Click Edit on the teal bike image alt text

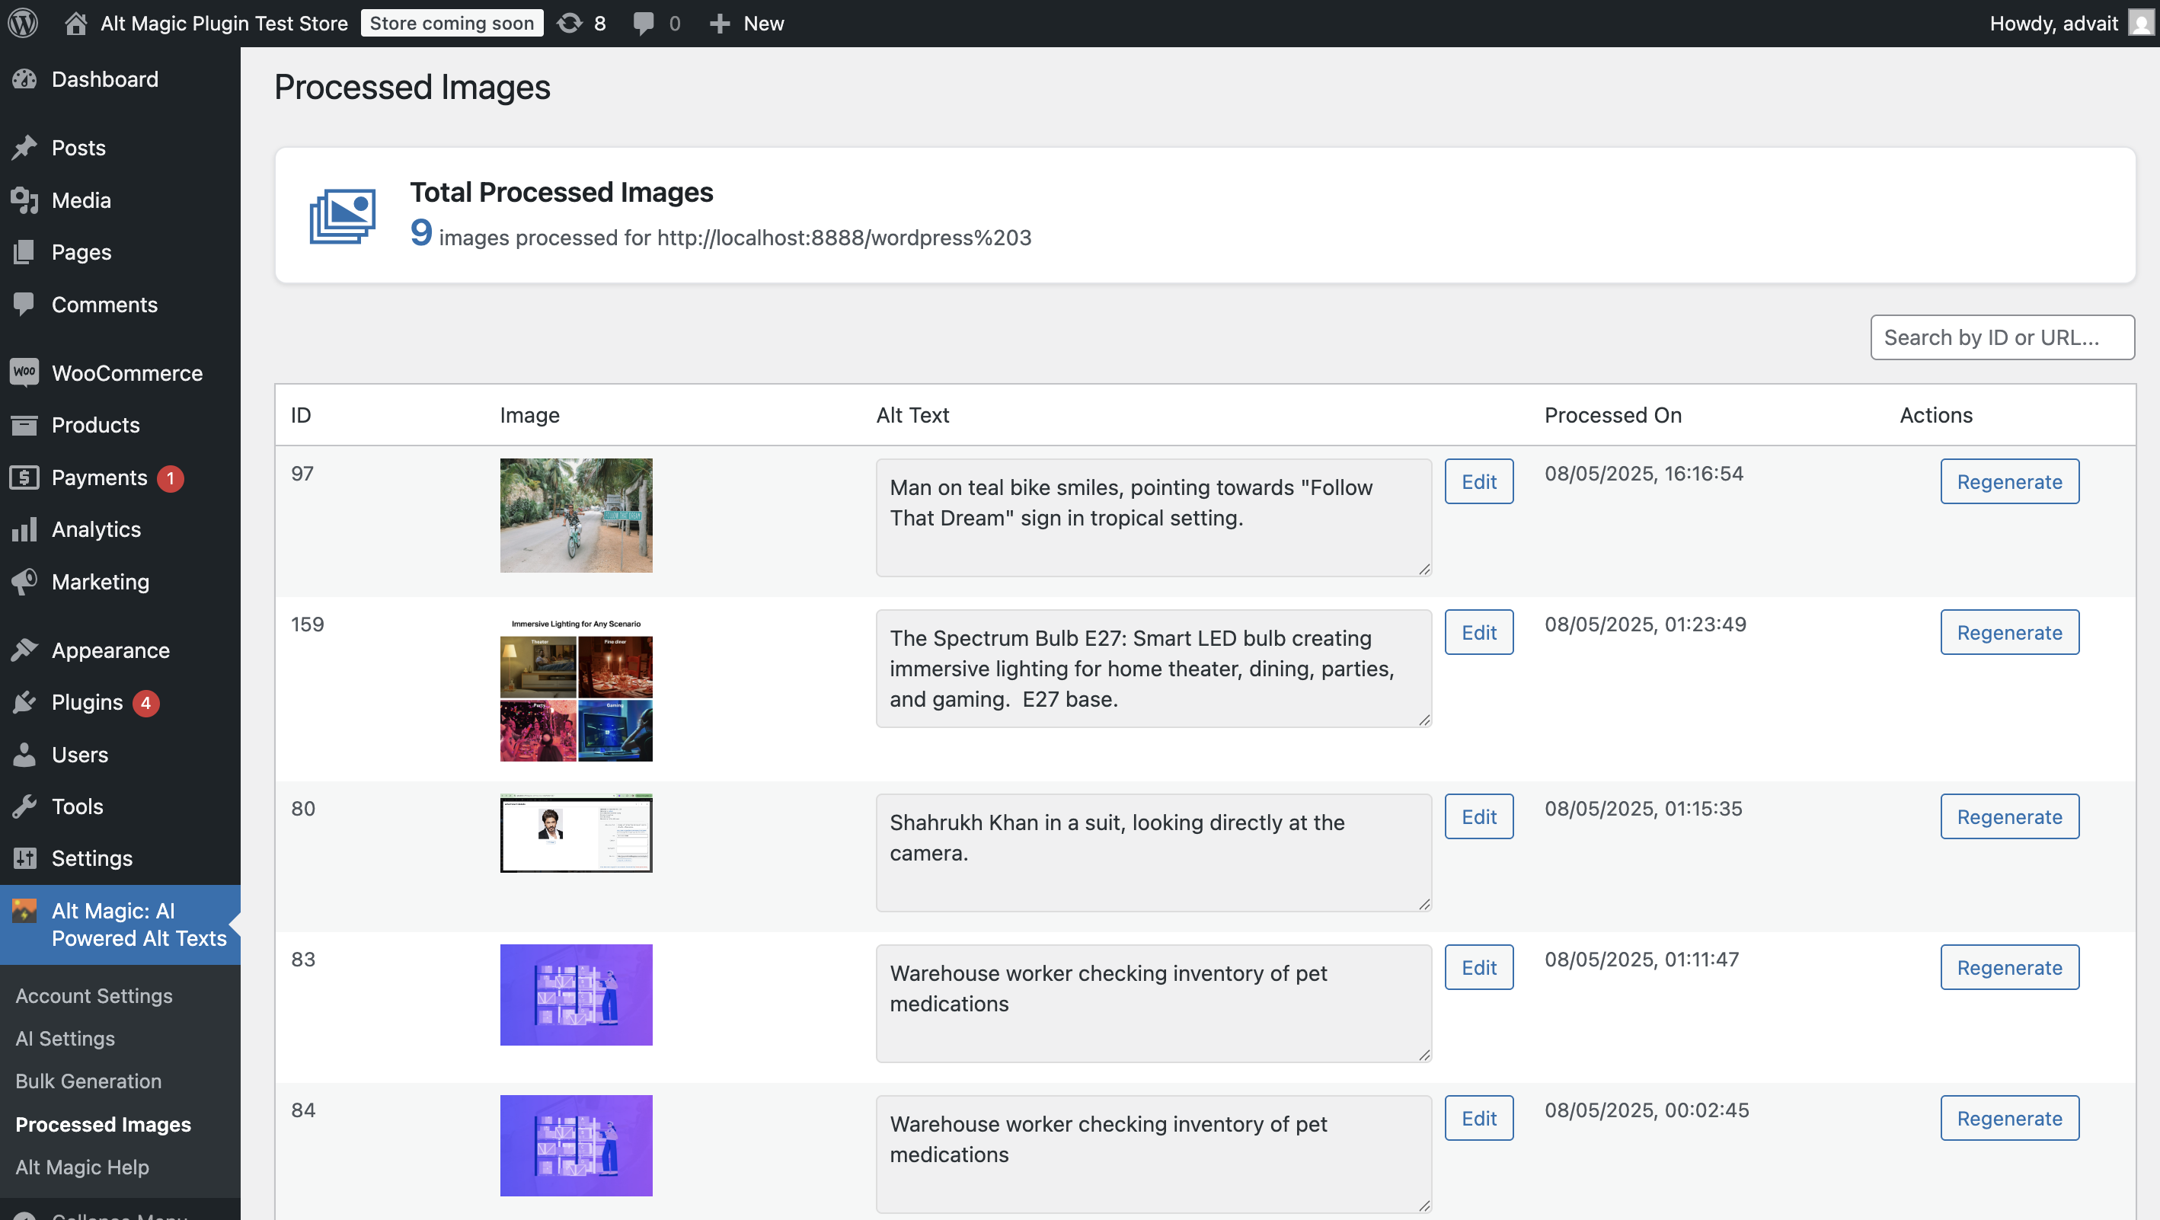(1478, 481)
